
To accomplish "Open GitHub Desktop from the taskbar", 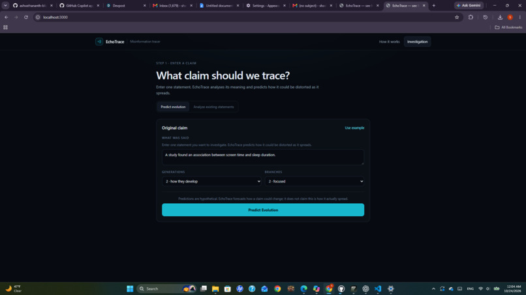I will (341, 288).
